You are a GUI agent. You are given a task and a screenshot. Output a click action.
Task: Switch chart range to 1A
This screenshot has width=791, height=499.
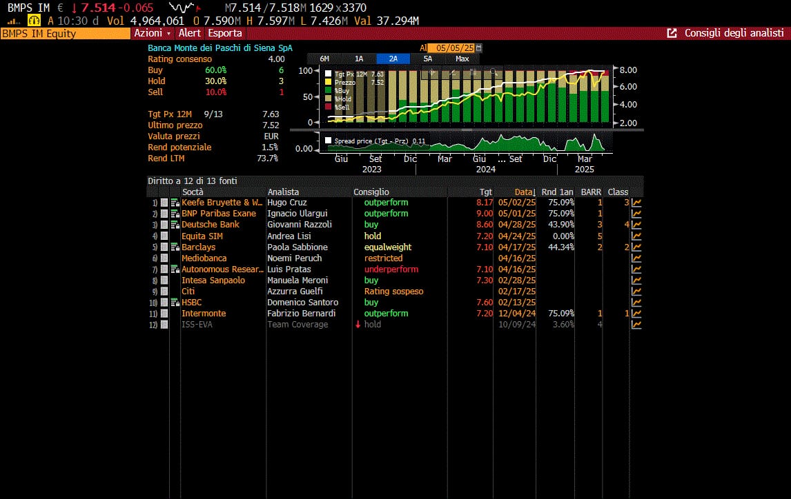359,59
